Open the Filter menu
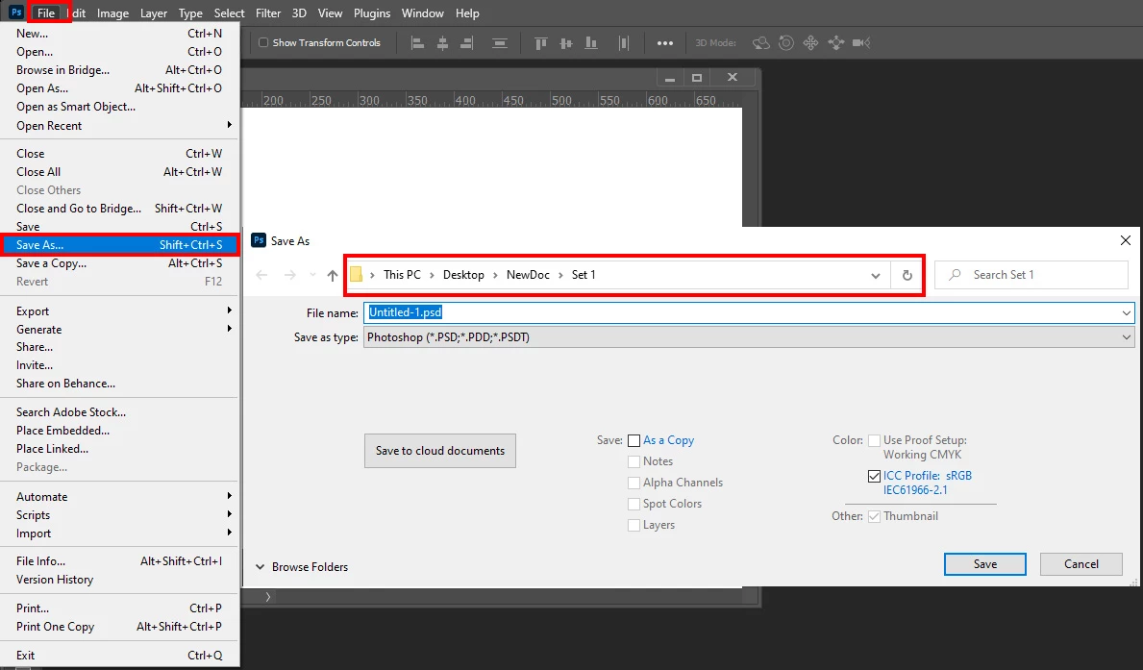 click(x=268, y=13)
